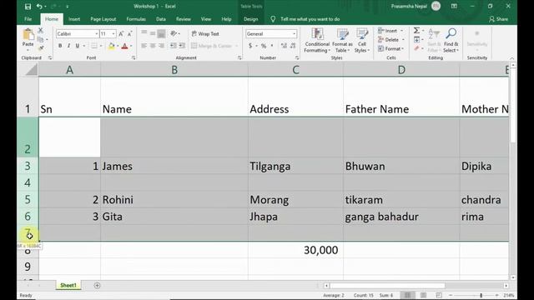Click the Clear eraser icon in Editing
The image size is (534, 300).
[x=416, y=48]
